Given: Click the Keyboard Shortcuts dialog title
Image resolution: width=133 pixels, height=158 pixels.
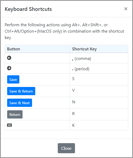Looking at the screenshot, I should [x=28, y=9].
